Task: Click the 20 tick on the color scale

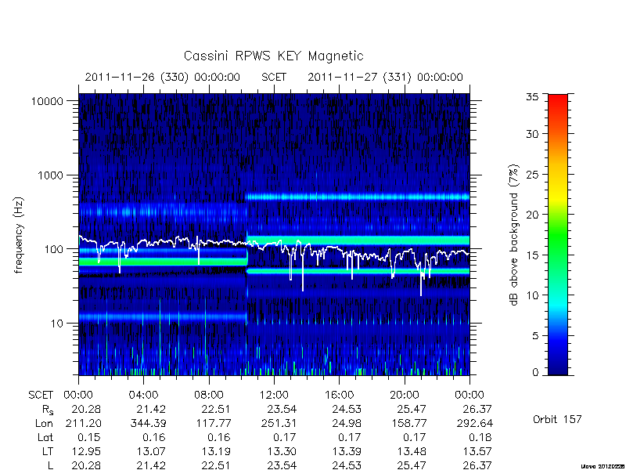Action: click(532, 215)
